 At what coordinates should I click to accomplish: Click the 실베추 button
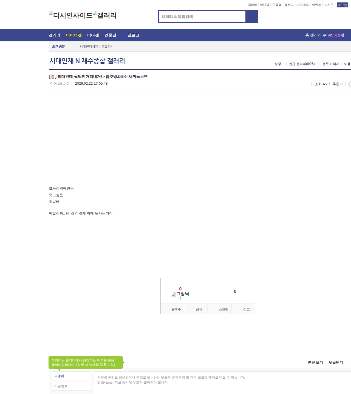(x=172, y=309)
